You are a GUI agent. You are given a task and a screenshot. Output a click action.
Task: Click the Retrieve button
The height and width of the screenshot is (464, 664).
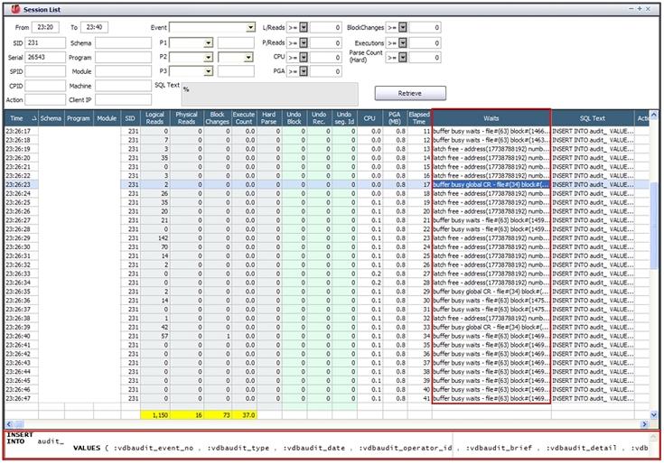(410, 93)
